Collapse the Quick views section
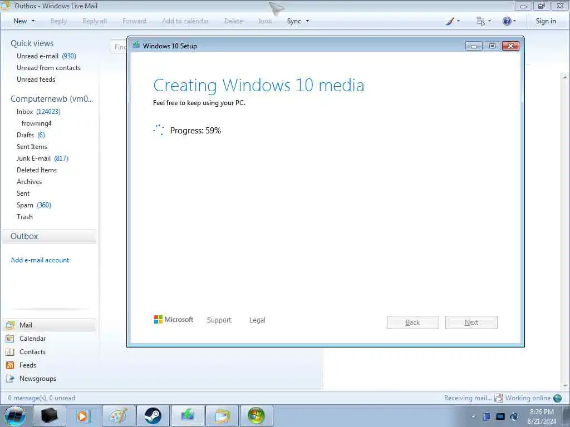The width and height of the screenshot is (570, 427). click(x=32, y=43)
